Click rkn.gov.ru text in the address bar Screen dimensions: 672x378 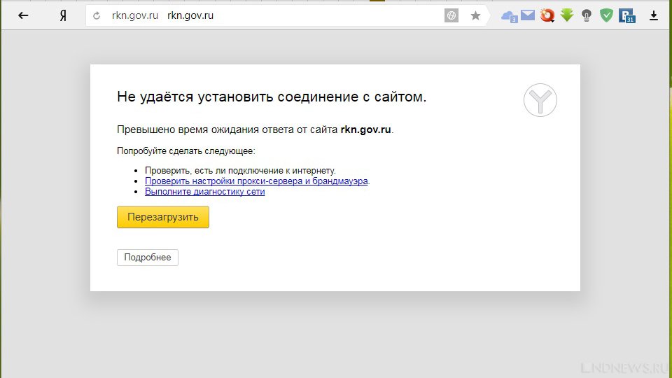point(190,15)
